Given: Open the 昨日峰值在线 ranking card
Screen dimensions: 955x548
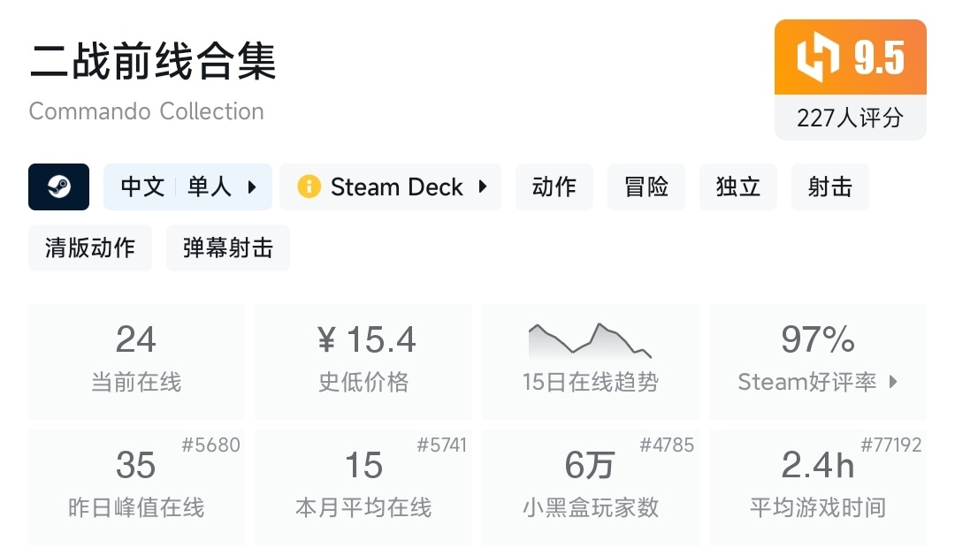Looking at the screenshot, I should click(x=136, y=486).
